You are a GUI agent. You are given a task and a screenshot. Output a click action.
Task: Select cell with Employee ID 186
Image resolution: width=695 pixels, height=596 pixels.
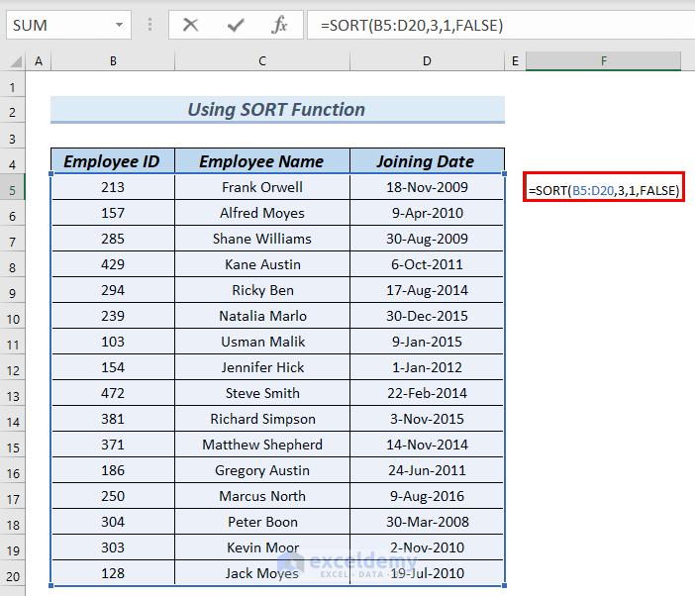click(x=113, y=469)
